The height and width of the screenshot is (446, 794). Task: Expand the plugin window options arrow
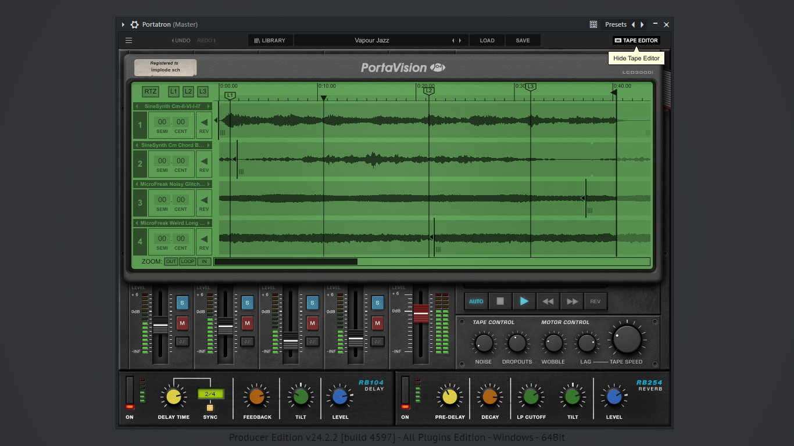click(123, 24)
